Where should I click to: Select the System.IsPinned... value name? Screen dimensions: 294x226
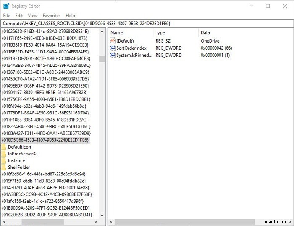pos(134,55)
